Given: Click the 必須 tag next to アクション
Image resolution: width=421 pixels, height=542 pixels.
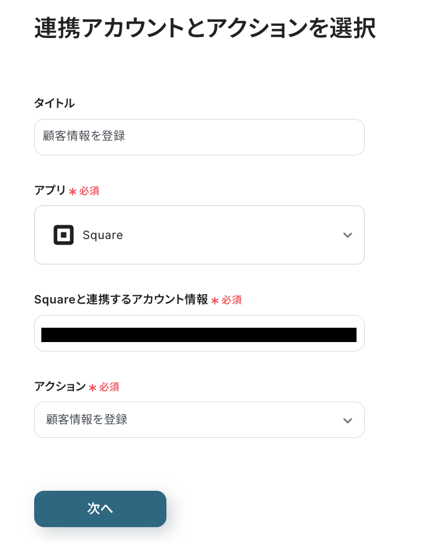Looking at the screenshot, I should (109, 387).
